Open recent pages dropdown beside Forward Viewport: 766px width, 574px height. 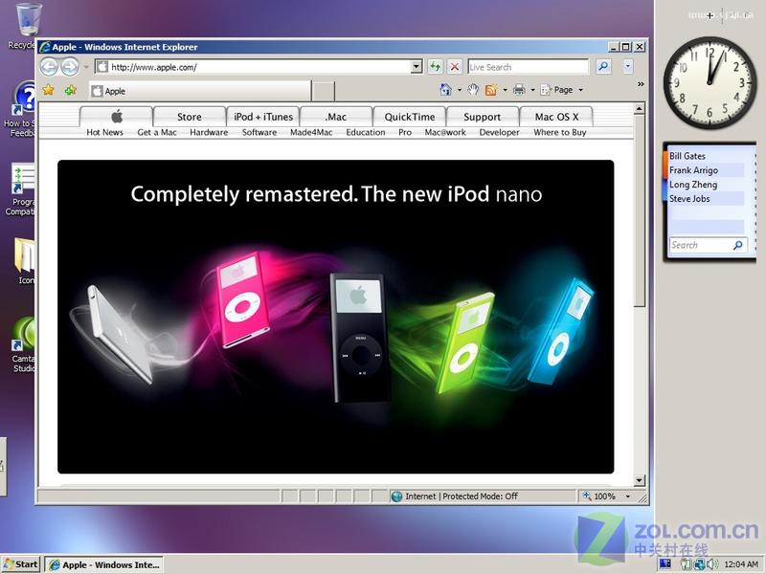[86, 67]
